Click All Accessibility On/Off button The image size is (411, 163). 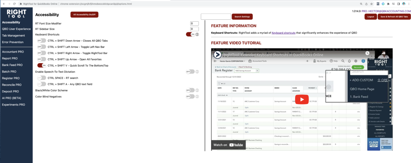pyautogui.click(x=84, y=14)
